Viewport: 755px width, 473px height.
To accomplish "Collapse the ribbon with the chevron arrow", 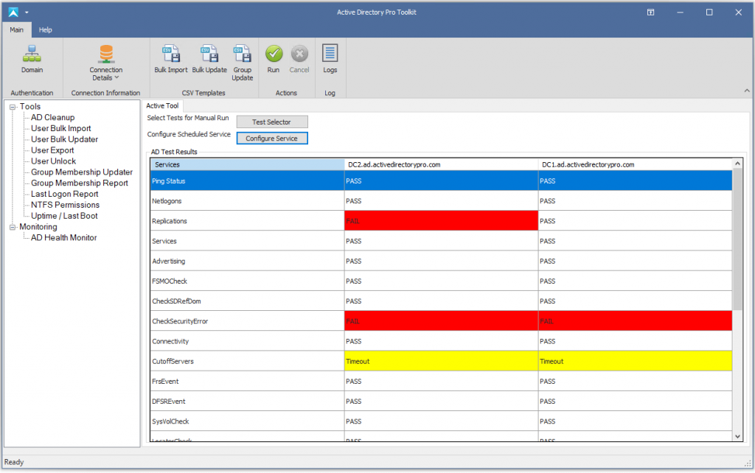I will 747,91.
